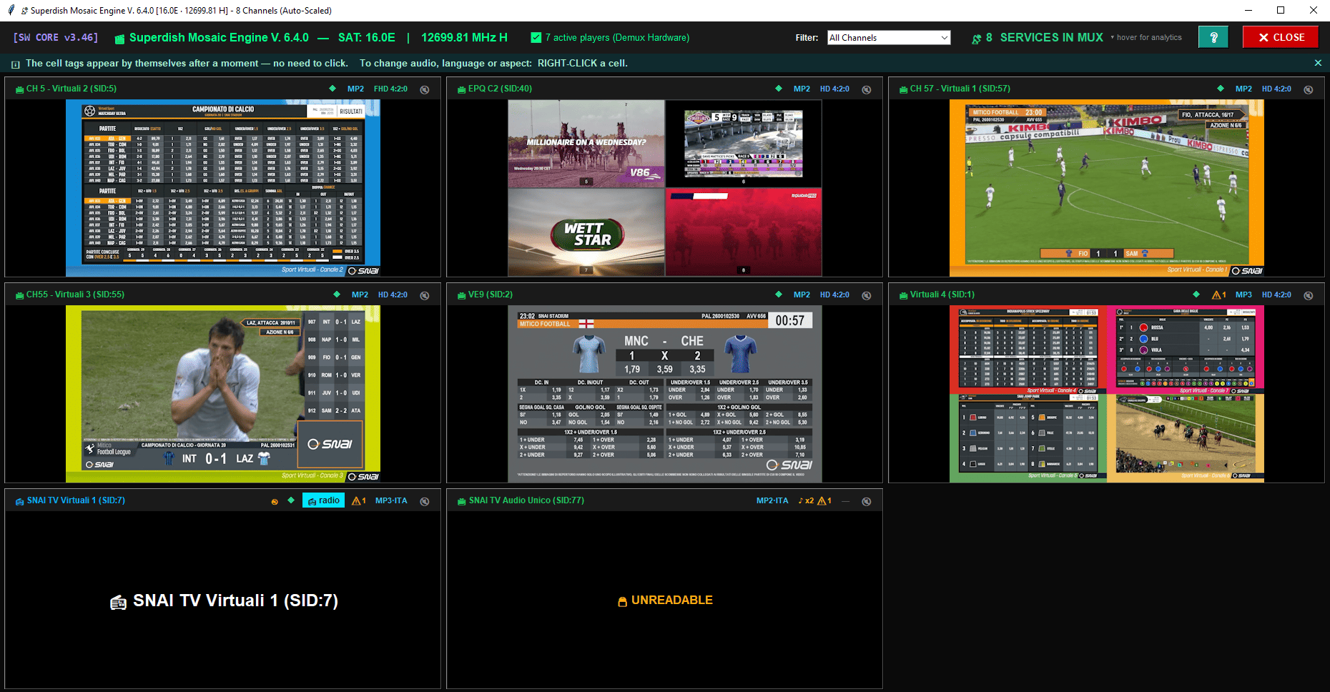This screenshot has height=692, width=1330.
Task: Toggle the radio tag on SNAI TV Virtuali 1
Action: pyautogui.click(x=323, y=500)
